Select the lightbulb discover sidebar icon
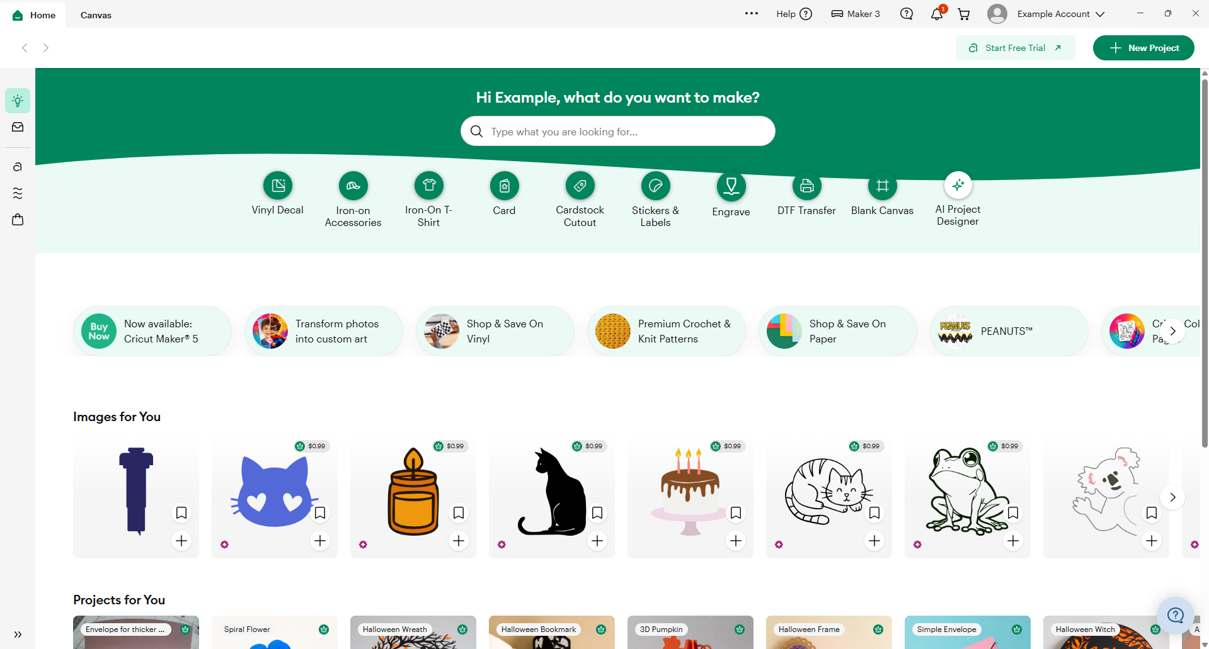 point(18,101)
